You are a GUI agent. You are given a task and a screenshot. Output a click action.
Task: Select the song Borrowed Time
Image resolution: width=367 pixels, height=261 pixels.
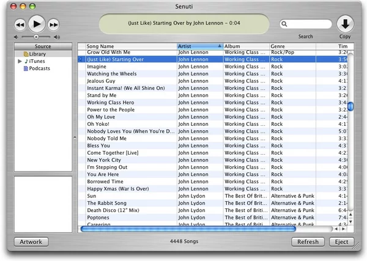click(212, 182)
